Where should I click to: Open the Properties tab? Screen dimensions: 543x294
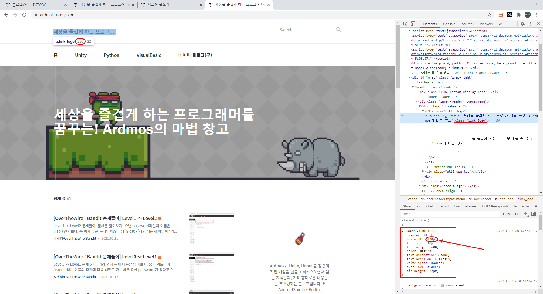pyautogui.click(x=522, y=206)
